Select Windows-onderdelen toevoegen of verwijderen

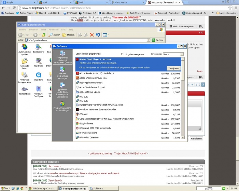[x=62, y=90]
